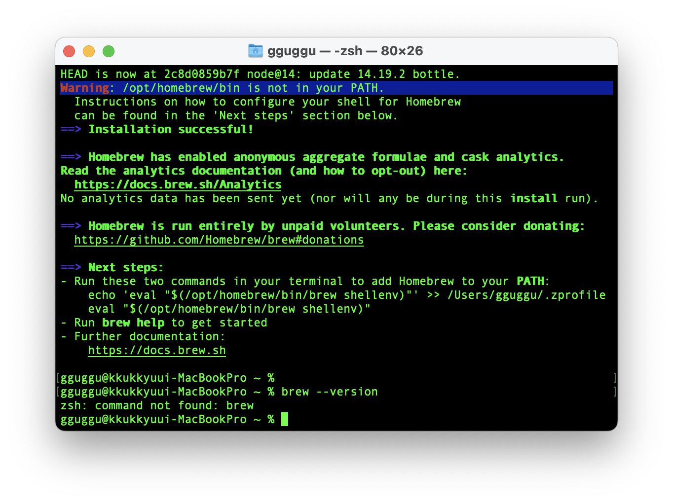Click the green cursor block at the last prompt
The image size is (673, 504).
pyautogui.click(x=285, y=419)
